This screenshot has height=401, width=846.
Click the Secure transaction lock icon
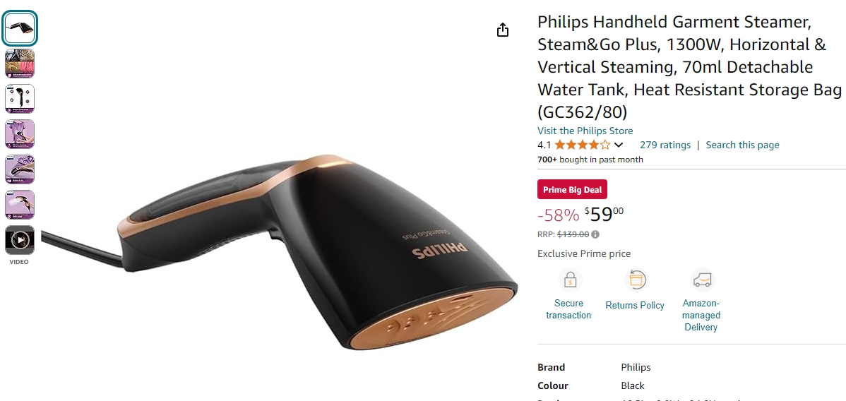tap(570, 280)
